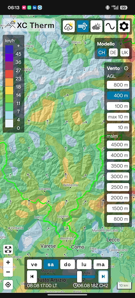Screen dimensions: 135x298
Task: Select the 100 m AGL wind level
Action: (118, 106)
